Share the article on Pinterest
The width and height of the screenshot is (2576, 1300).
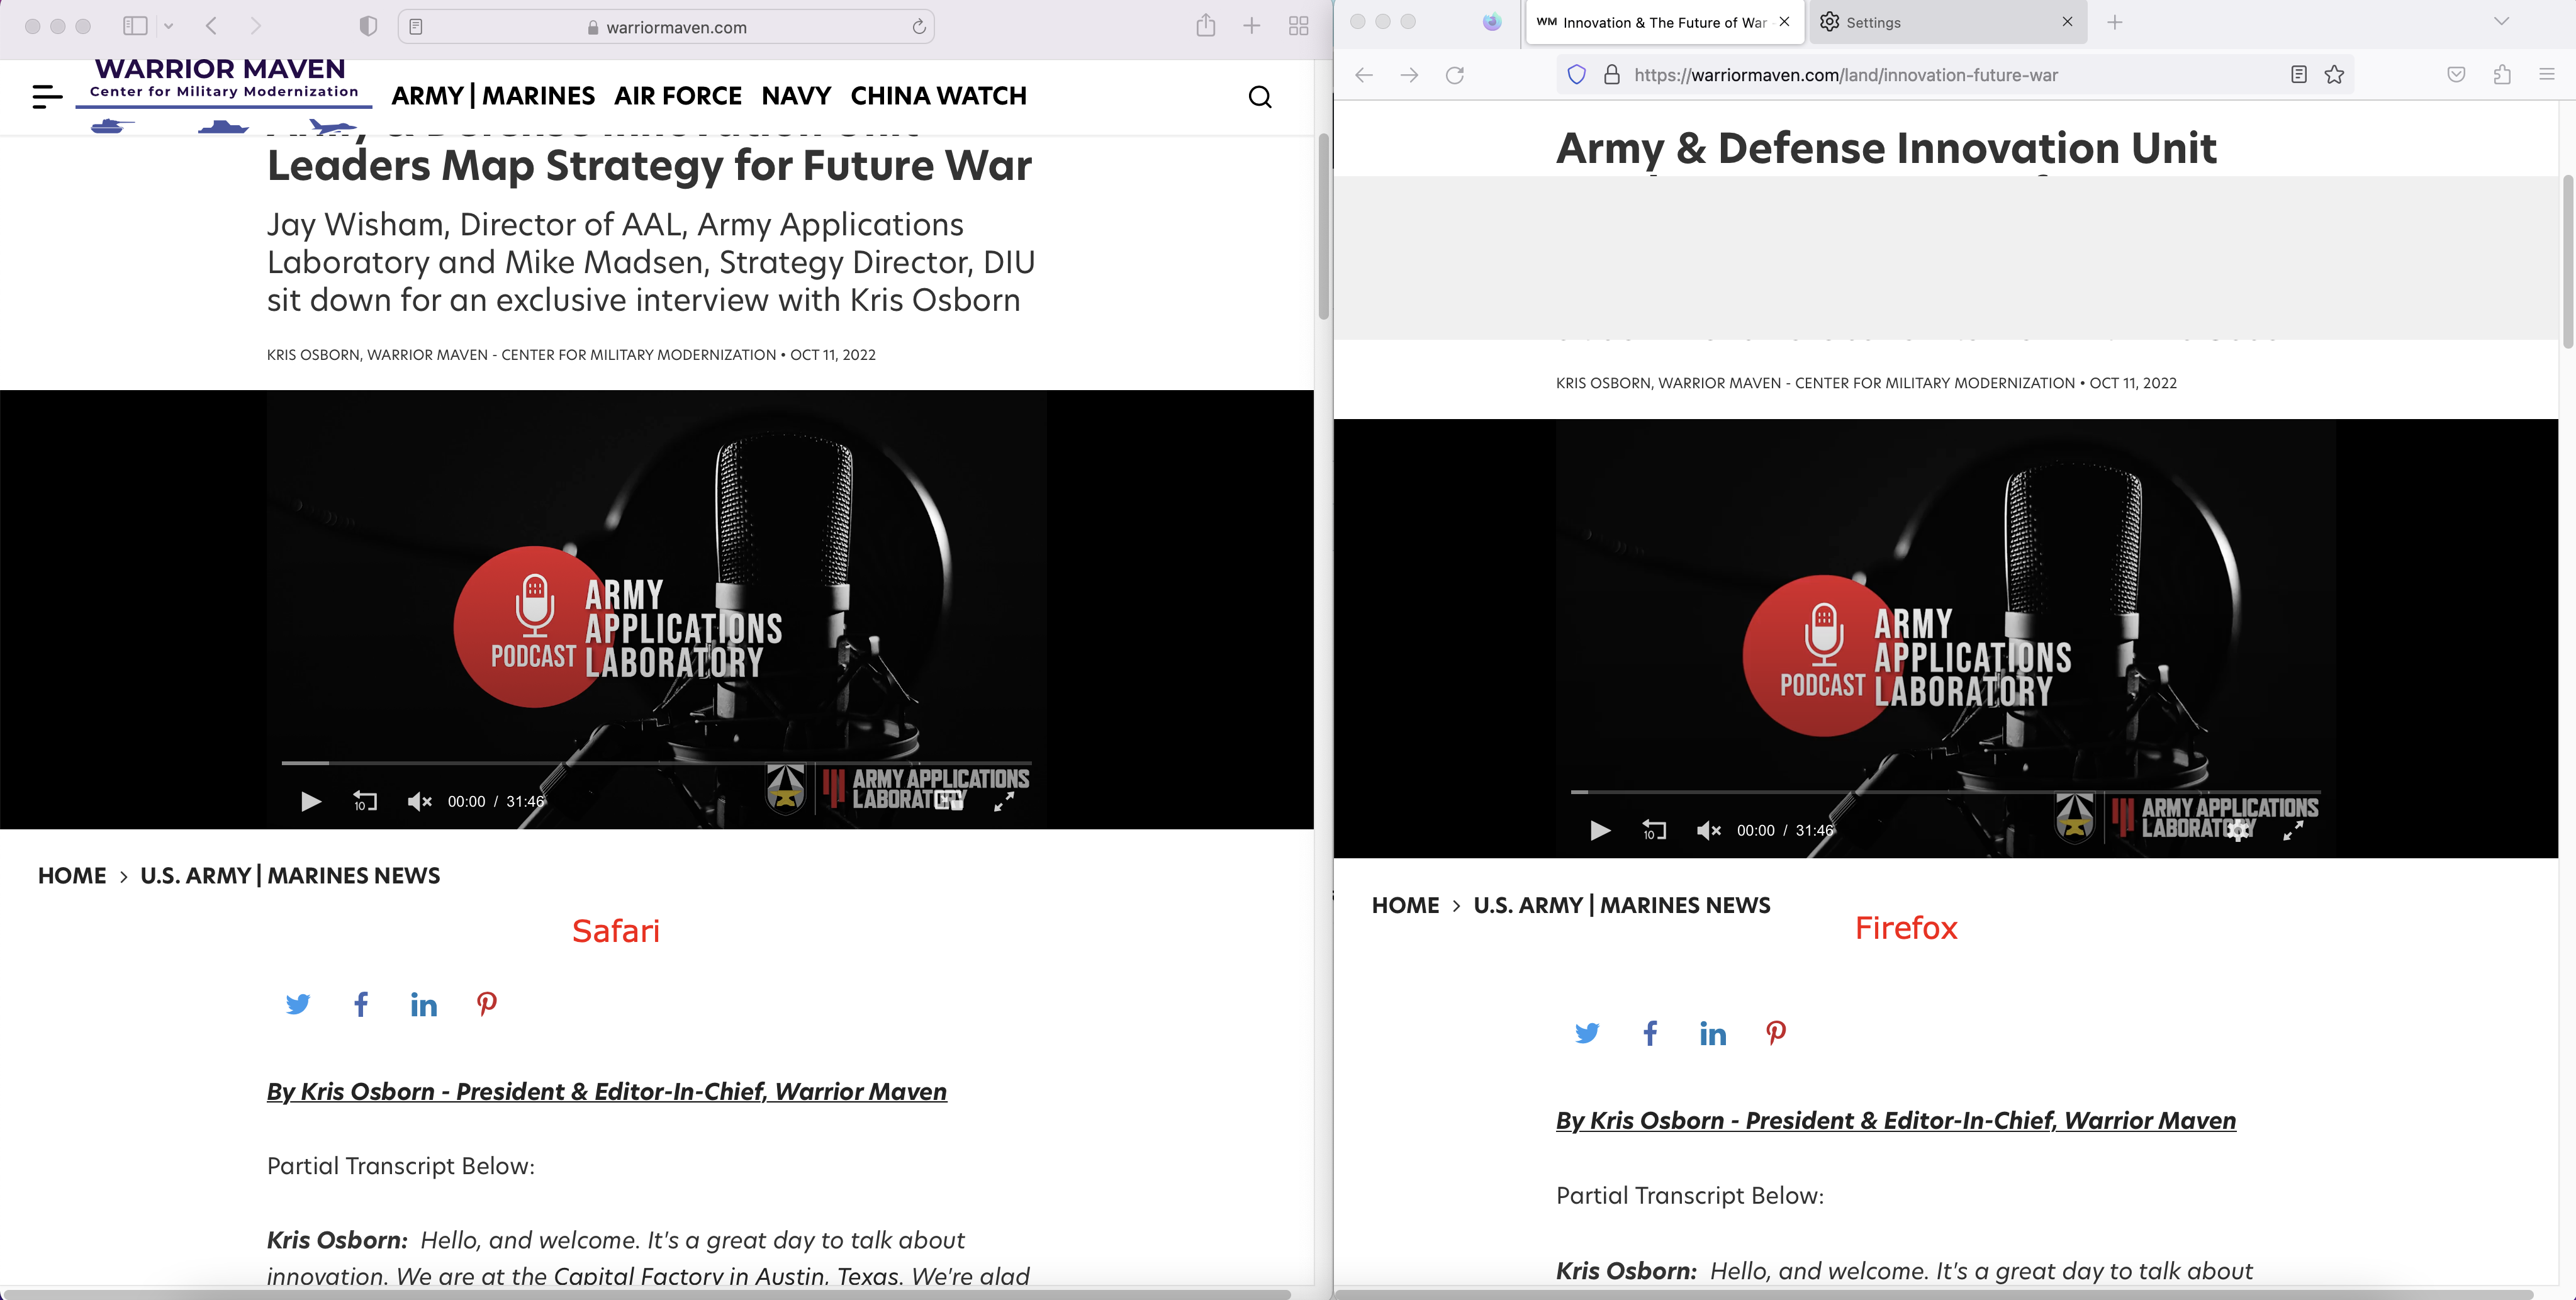(486, 1004)
